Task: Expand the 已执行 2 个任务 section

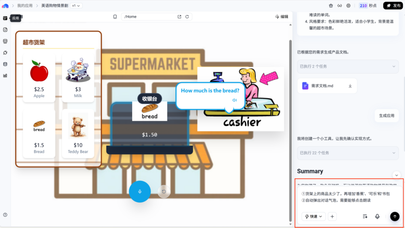Action: point(348,66)
